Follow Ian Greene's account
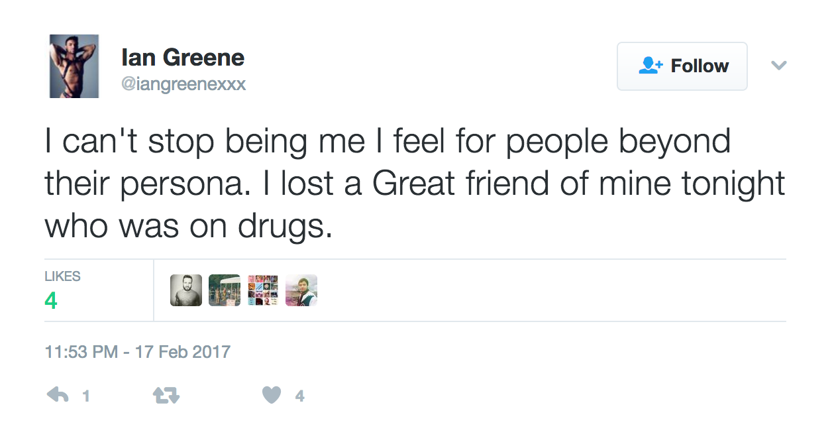Viewport: 832px width, 448px height. (682, 66)
